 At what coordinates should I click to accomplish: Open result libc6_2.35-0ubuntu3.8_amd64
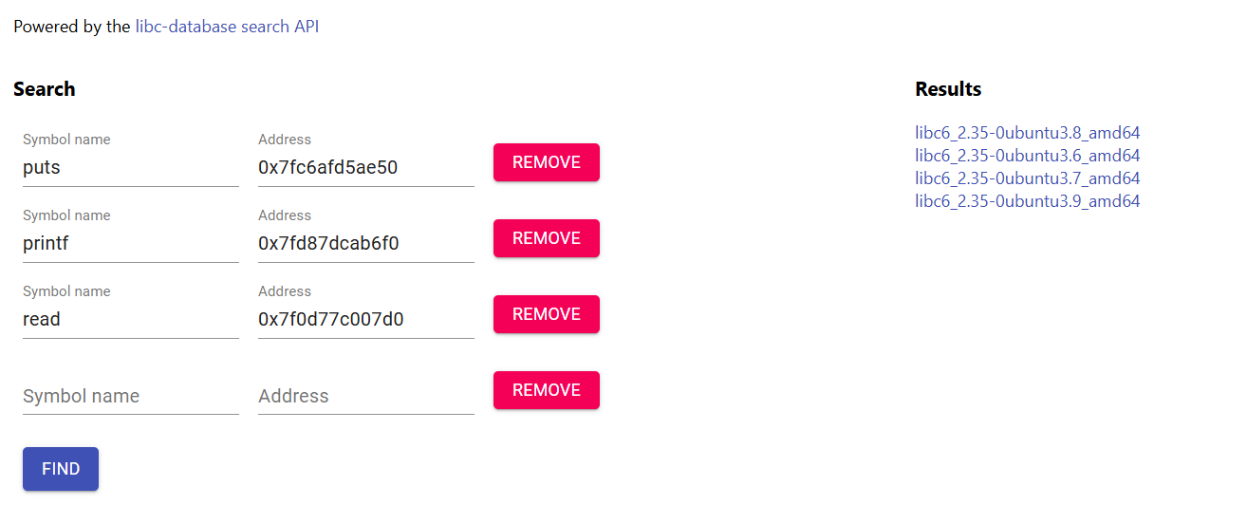(x=1028, y=133)
